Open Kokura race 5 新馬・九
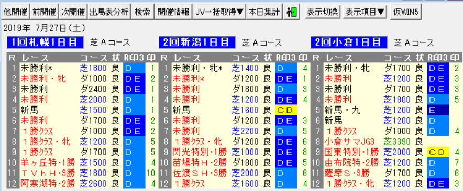The height and width of the screenshot is (191, 463). click(343, 110)
